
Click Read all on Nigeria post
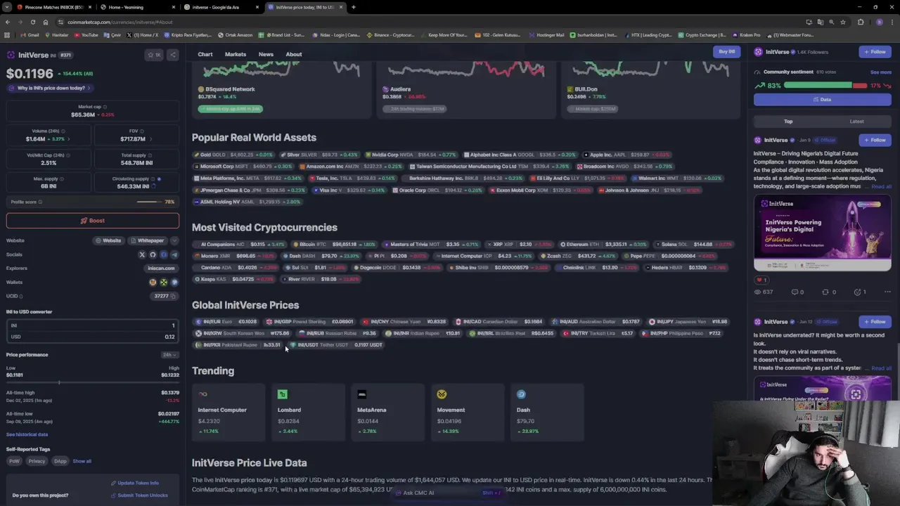881,187
